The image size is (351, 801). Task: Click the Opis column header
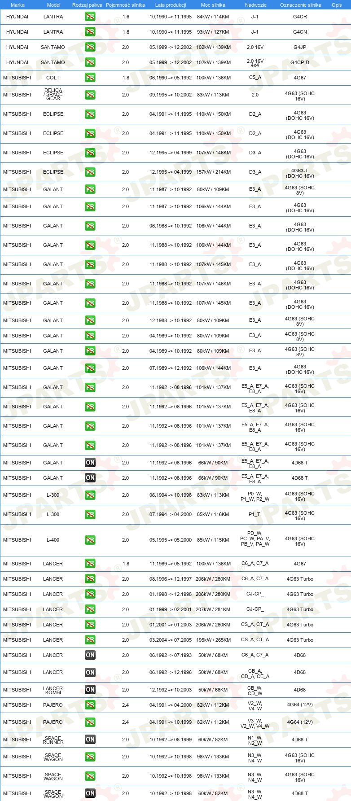[337, 5]
